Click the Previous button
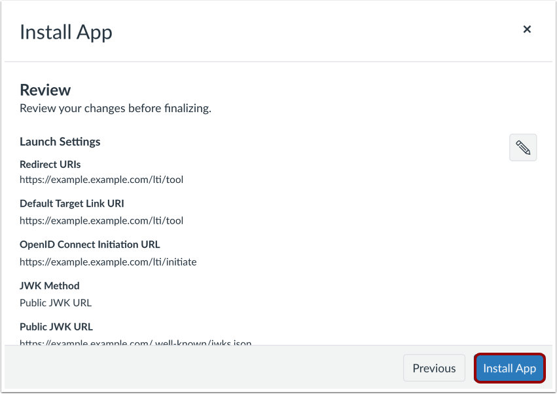 pyautogui.click(x=433, y=368)
